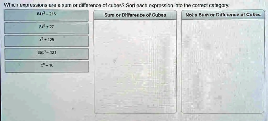The image size is (268, 121).
Task: Click the expression tile ending in "− 16"
Action: pos(47,66)
